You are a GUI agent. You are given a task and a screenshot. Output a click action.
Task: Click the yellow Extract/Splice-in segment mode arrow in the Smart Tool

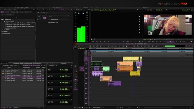tap(76, 75)
